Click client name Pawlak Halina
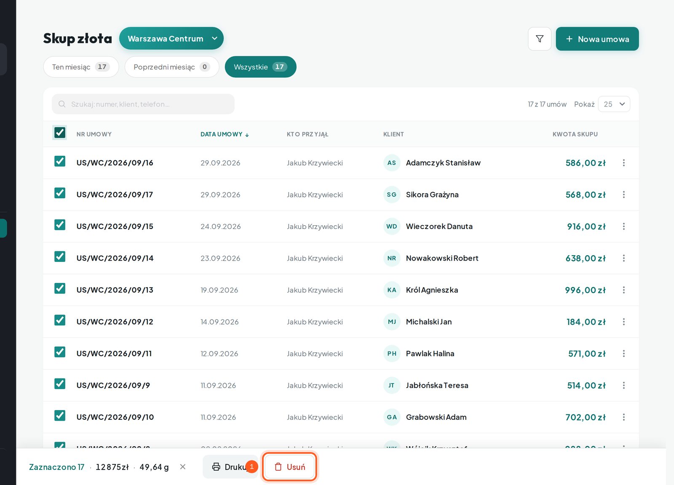 coord(430,354)
